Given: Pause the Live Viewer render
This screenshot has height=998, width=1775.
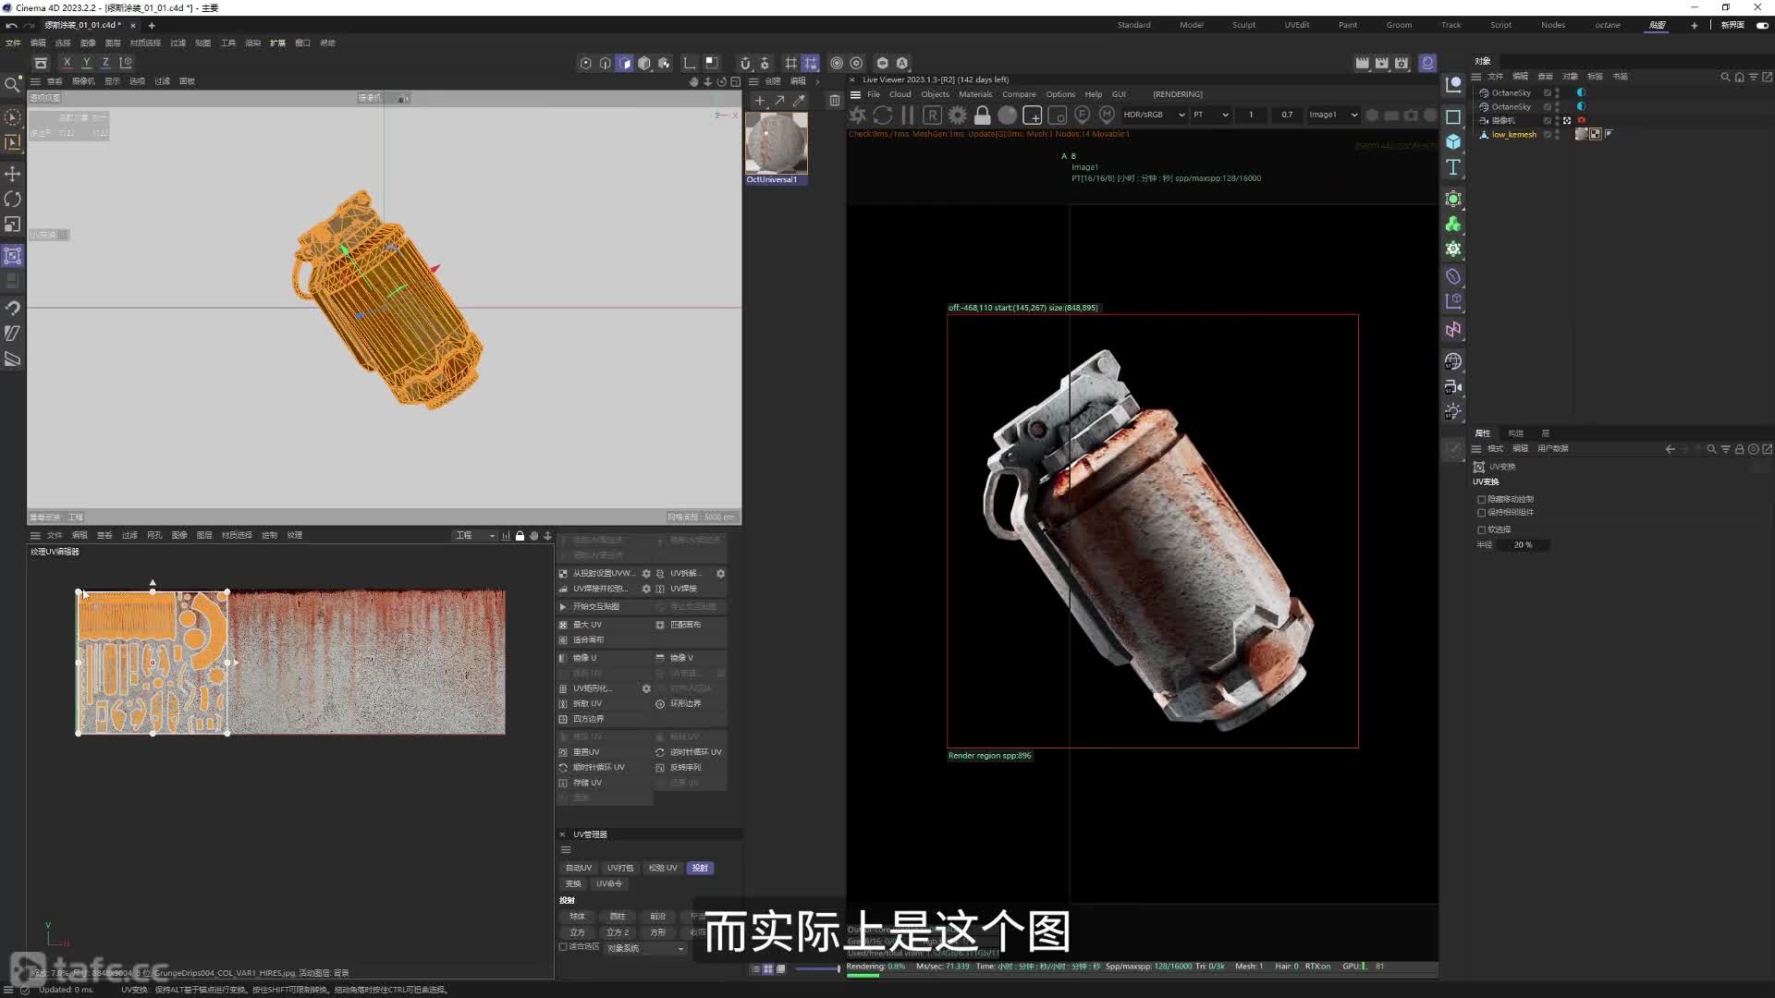Looking at the screenshot, I should click(x=908, y=115).
